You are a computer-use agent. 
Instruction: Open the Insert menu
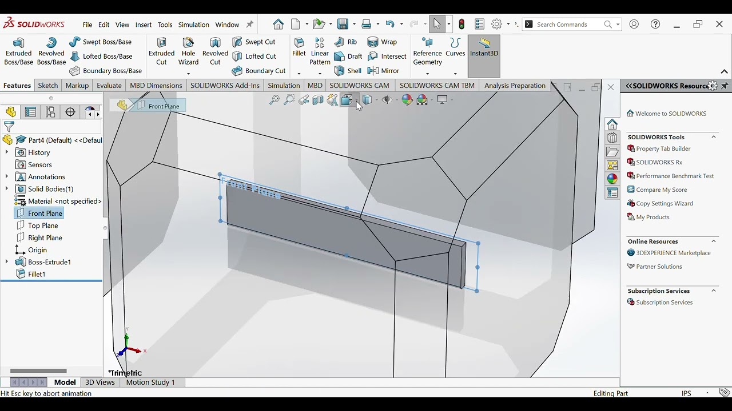coord(144,25)
